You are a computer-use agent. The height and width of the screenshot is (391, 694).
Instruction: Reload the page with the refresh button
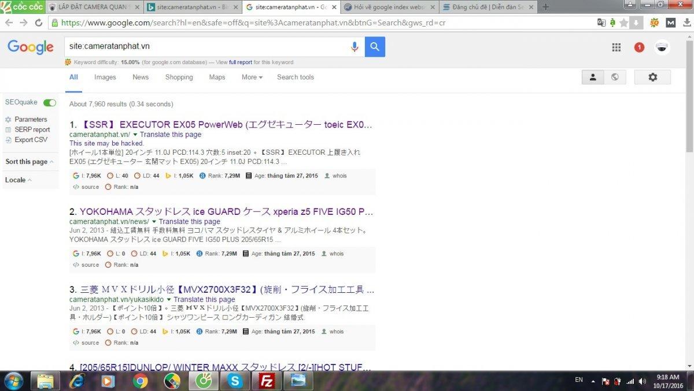tap(38, 23)
